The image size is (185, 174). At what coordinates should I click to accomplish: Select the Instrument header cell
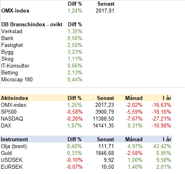coord(15,139)
